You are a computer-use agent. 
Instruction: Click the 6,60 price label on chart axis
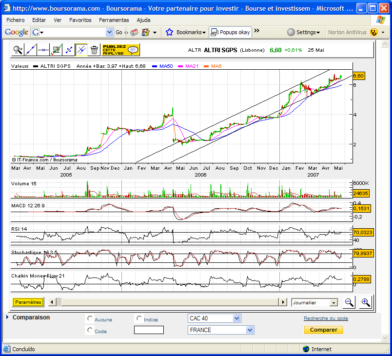(358, 76)
